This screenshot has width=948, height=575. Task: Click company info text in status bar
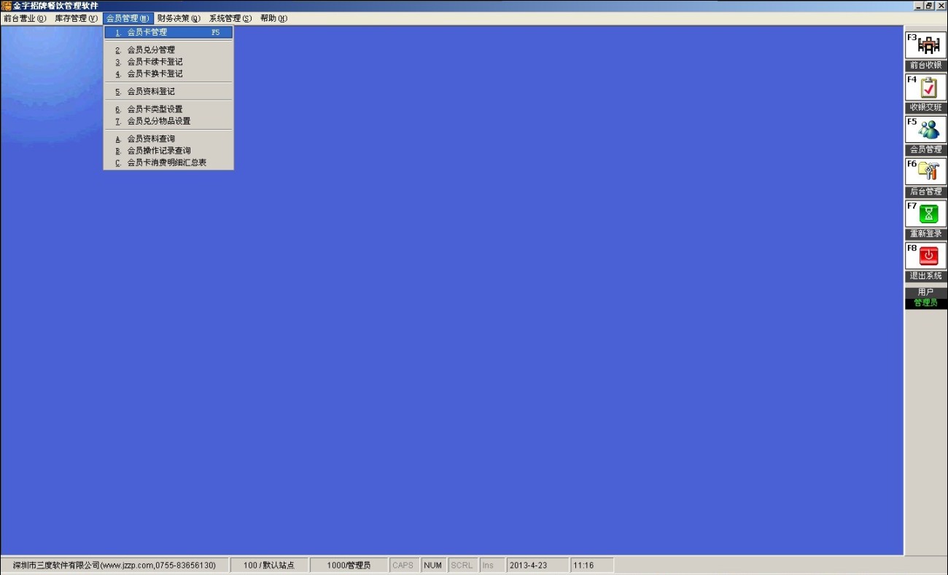[114, 566]
